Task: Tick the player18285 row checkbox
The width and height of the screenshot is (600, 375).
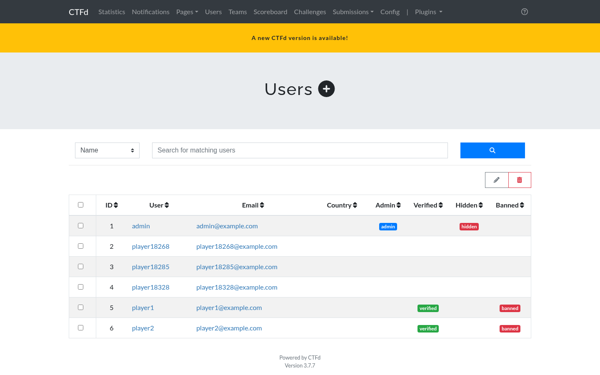Action: pyautogui.click(x=81, y=266)
